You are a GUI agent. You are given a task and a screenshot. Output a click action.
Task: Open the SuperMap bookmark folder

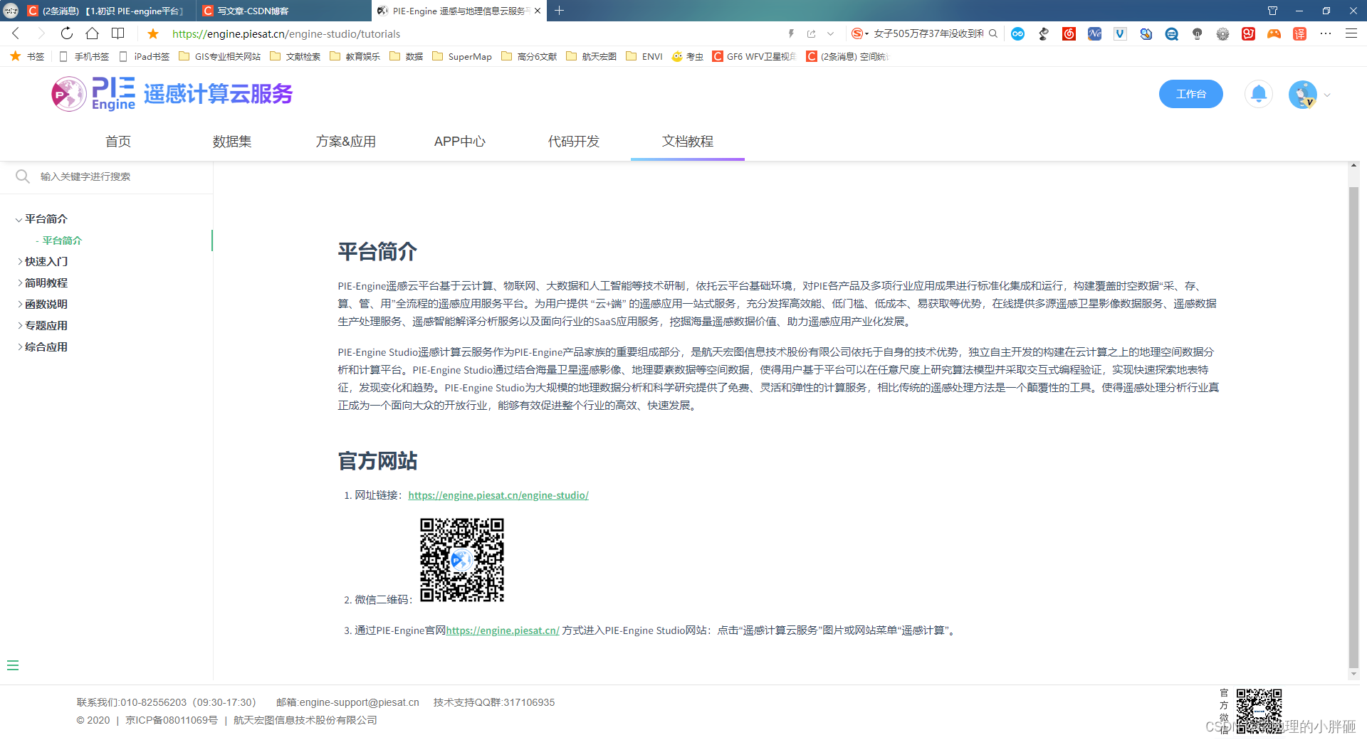(x=462, y=56)
